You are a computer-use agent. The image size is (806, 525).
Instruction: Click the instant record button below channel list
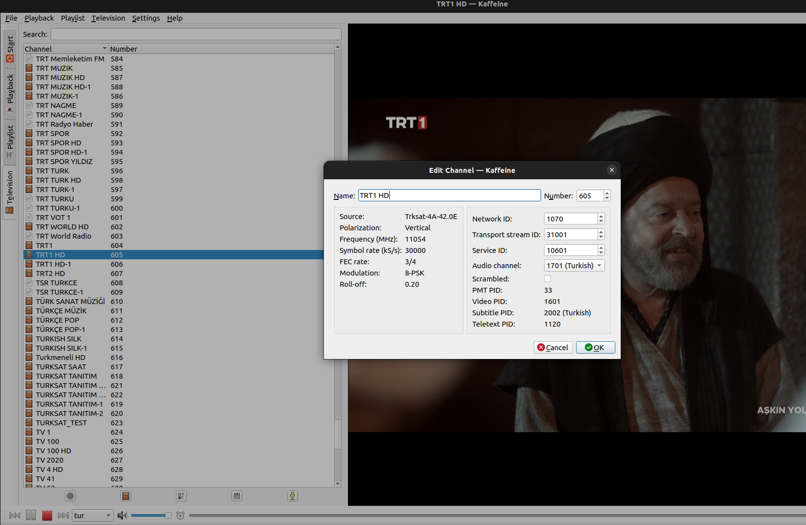[70, 496]
